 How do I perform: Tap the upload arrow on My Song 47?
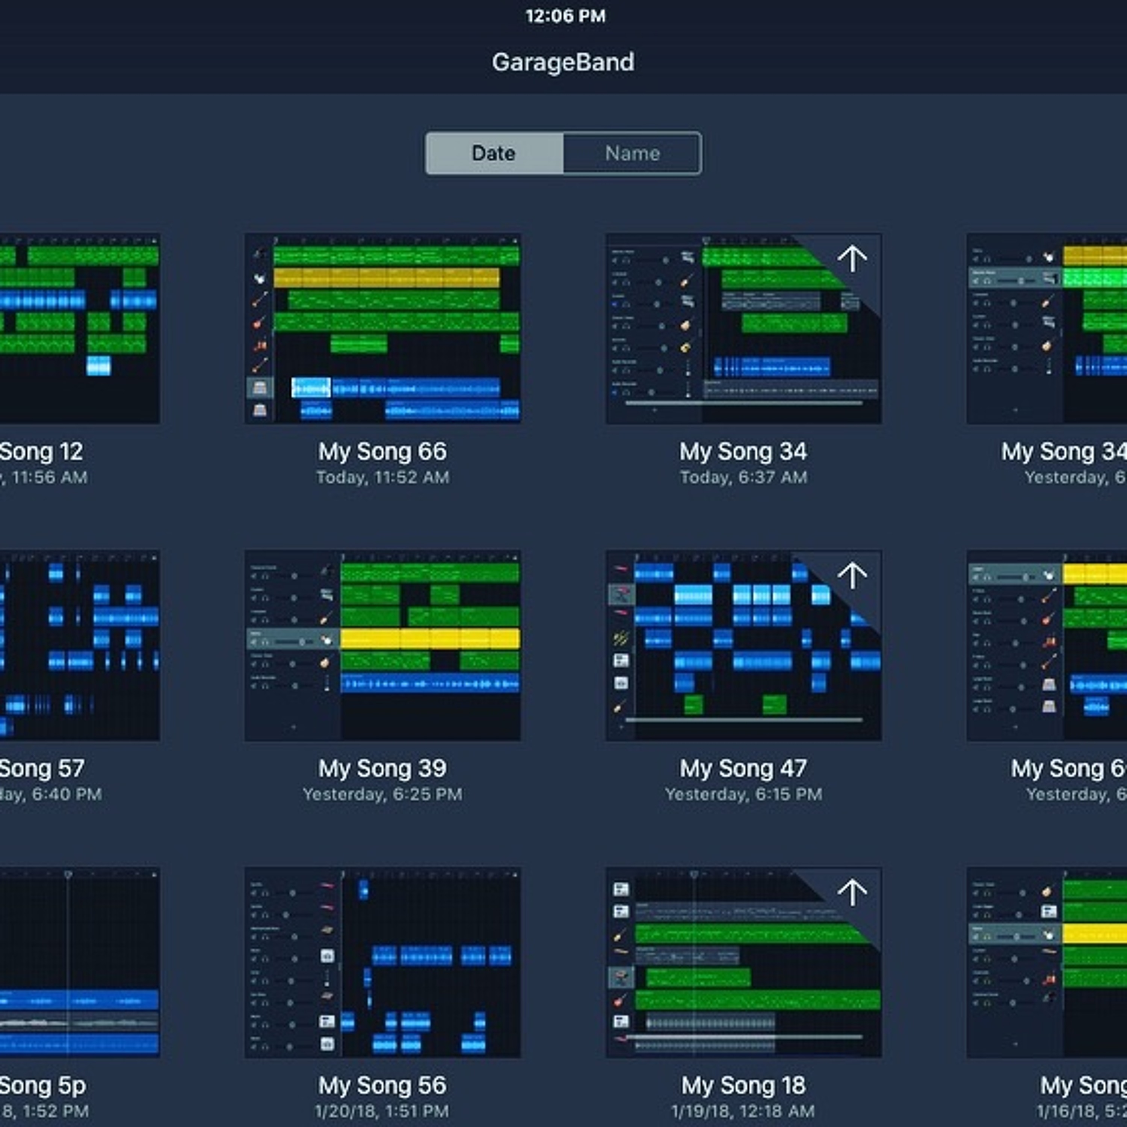click(x=852, y=575)
